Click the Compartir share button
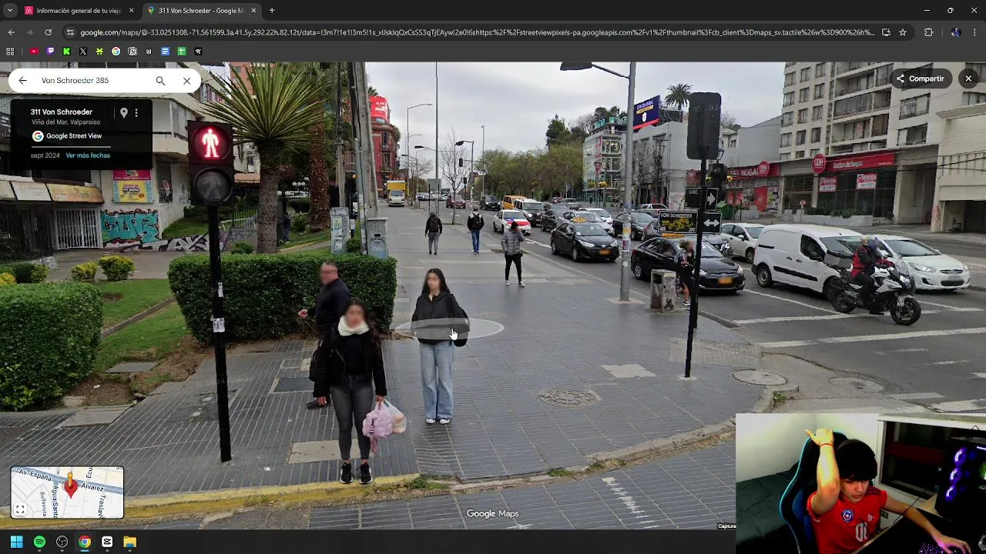Viewport: 986px width, 554px height. tap(920, 78)
